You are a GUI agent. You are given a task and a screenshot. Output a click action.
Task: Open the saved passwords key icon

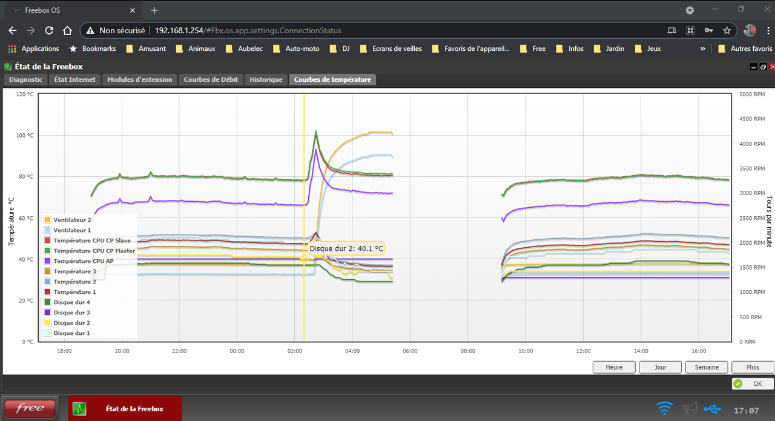pos(708,30)
